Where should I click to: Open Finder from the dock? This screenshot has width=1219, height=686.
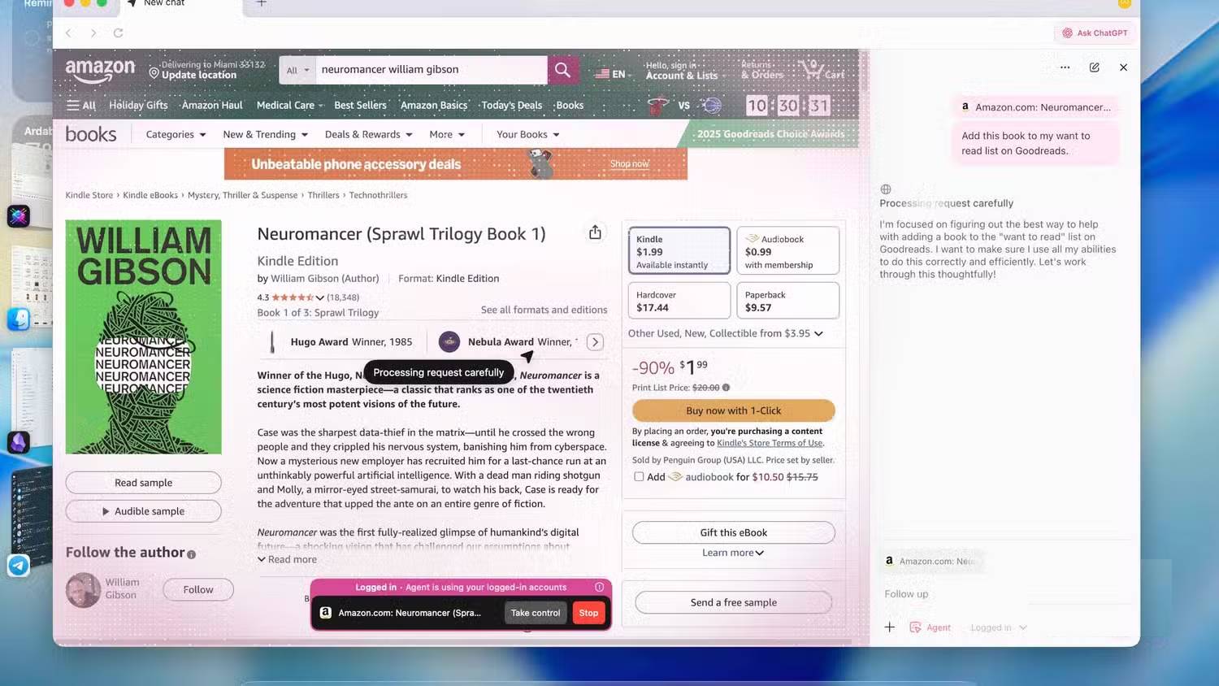(19, 319)
